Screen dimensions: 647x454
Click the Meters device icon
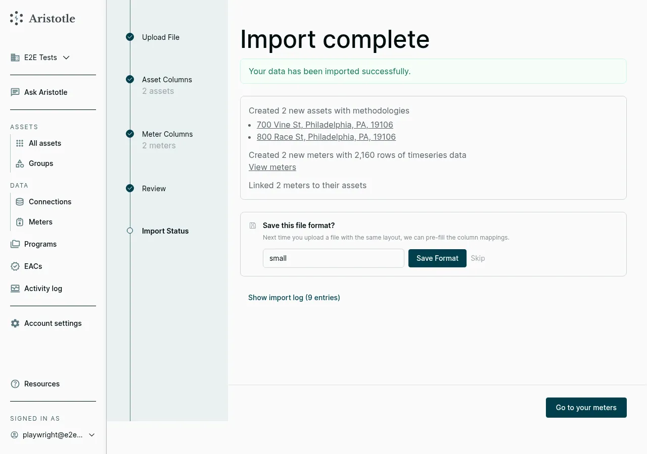(20, 222)
